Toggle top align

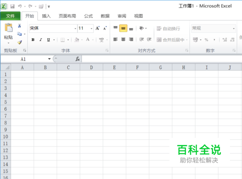tap(115, 28)
